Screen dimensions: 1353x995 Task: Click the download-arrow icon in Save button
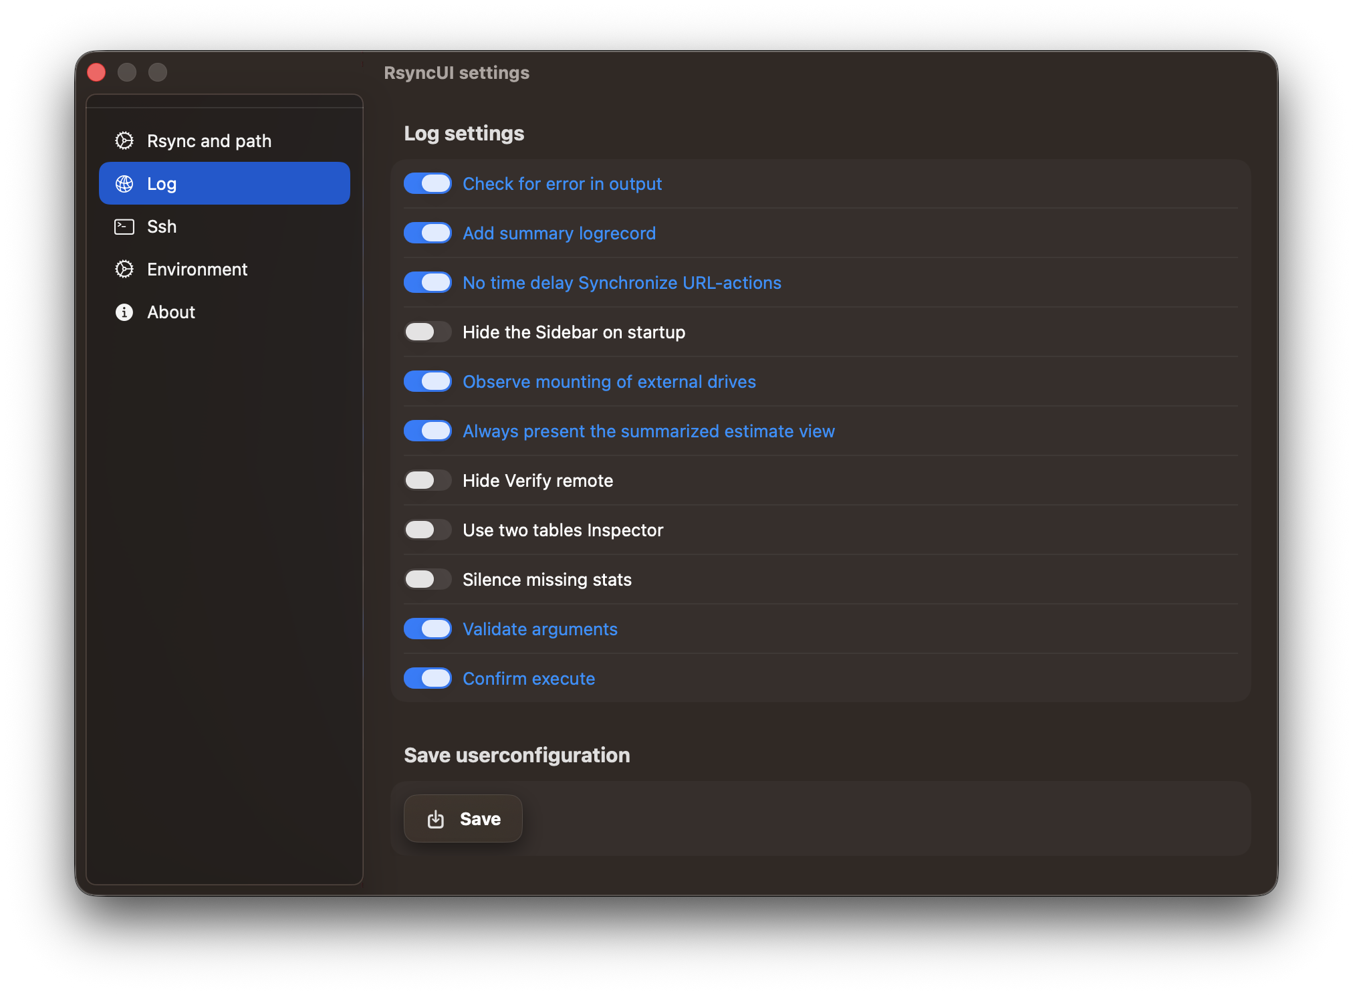click(x=436, y=819)
